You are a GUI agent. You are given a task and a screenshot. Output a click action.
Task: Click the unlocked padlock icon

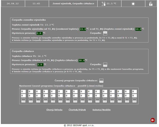point(151,5)
